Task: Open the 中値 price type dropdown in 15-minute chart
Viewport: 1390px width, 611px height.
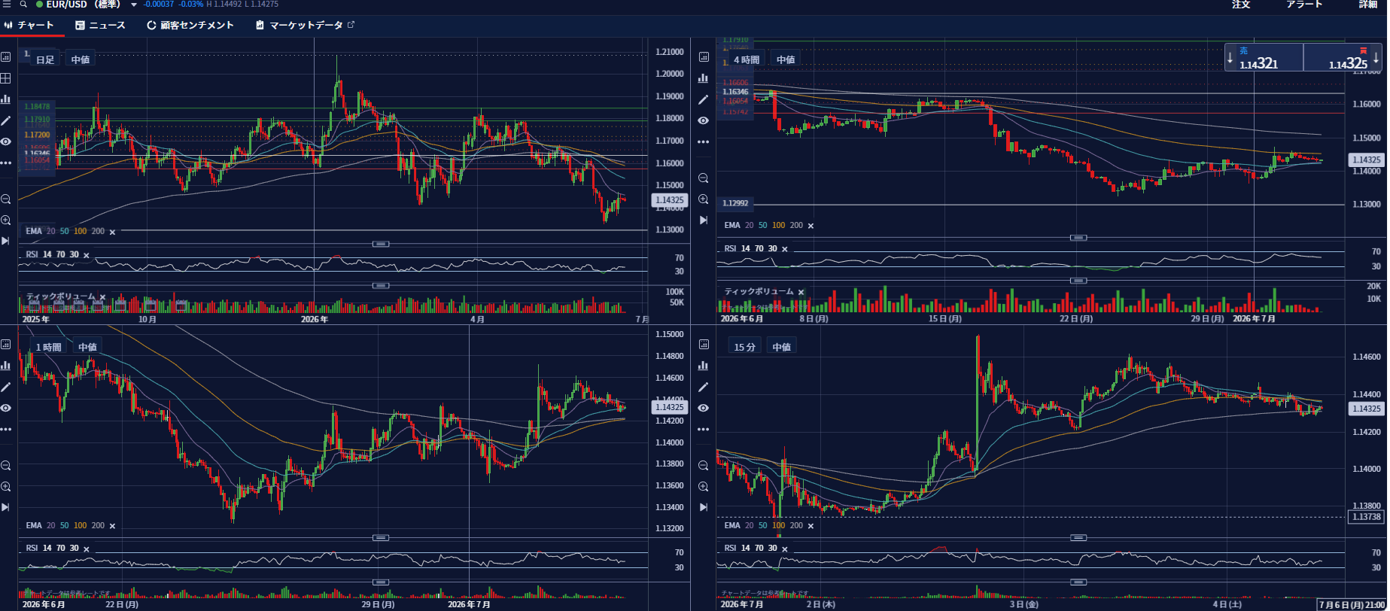Action: point(782,347)
